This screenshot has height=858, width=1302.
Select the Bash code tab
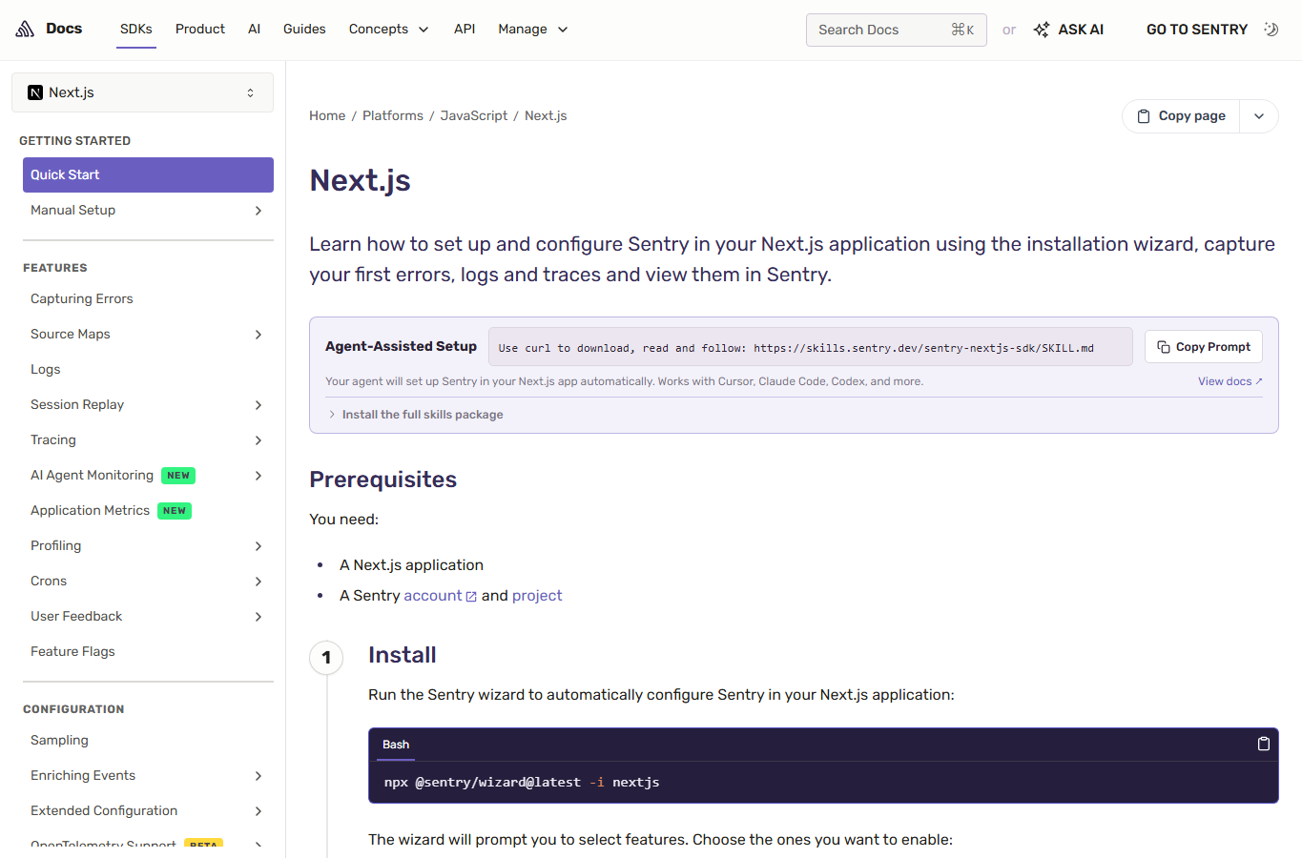point(396,745)
